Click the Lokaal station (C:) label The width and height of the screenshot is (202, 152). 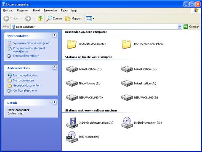90,69
